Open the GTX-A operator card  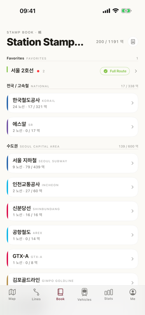(72, 259)
